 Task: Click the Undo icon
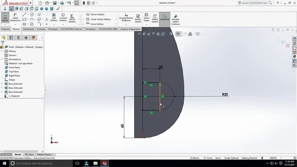point(69,3)
